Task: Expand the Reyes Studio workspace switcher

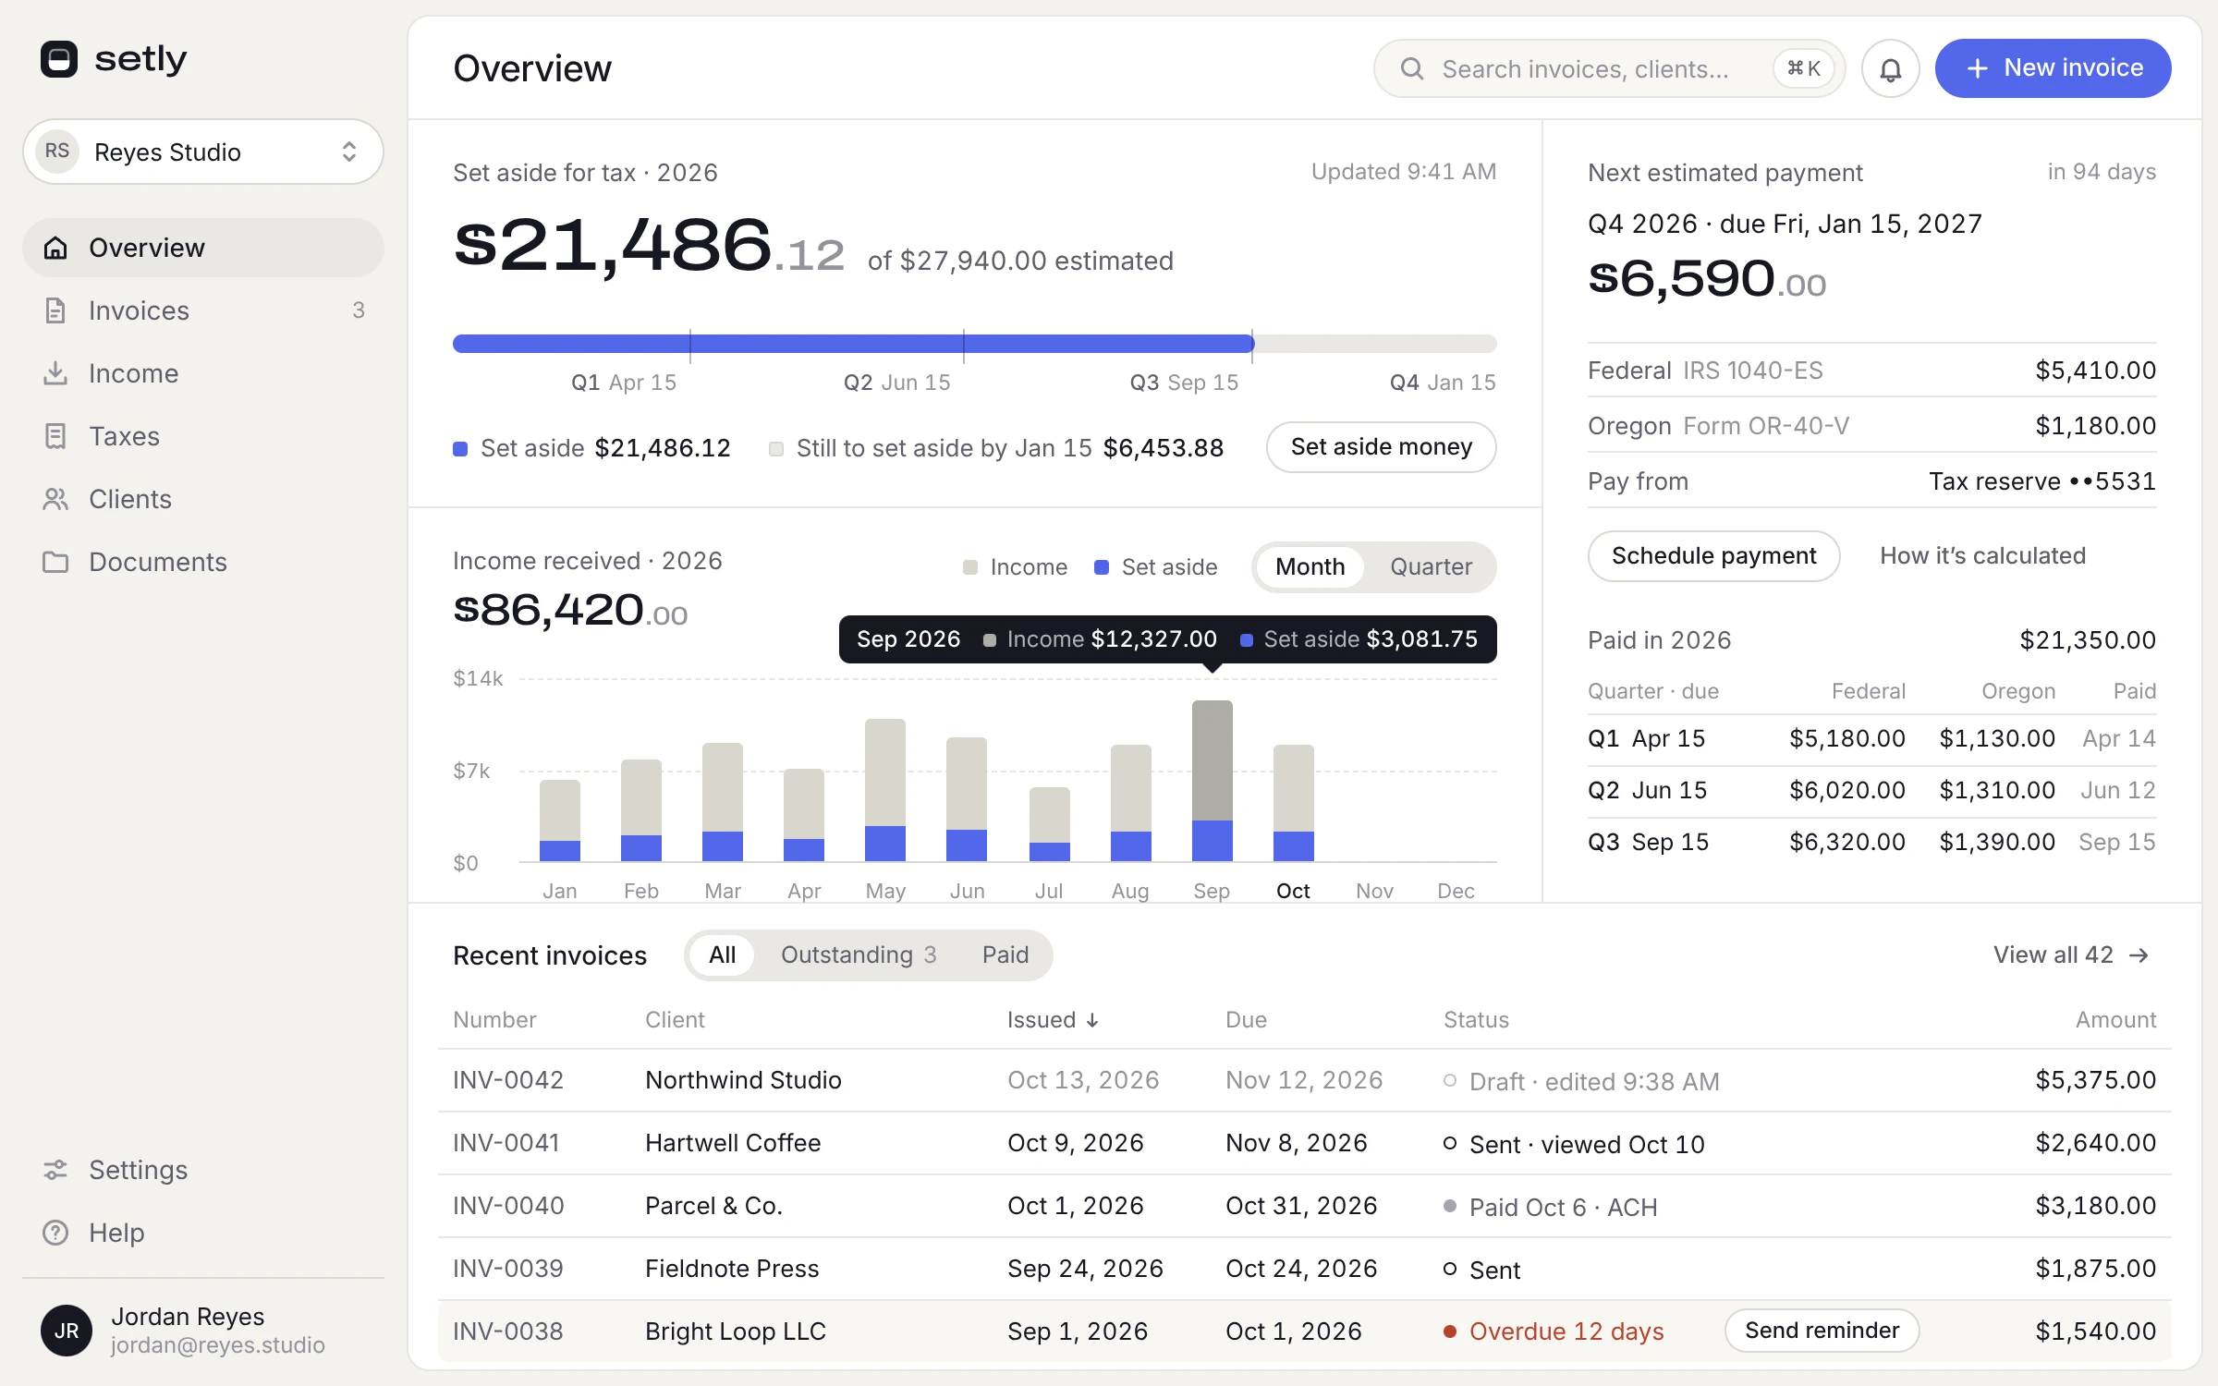Action: [x=203, y=152]
